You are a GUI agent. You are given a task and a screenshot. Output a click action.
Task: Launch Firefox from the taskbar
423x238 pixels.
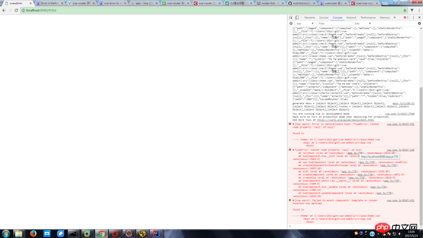tap(33, 234)
